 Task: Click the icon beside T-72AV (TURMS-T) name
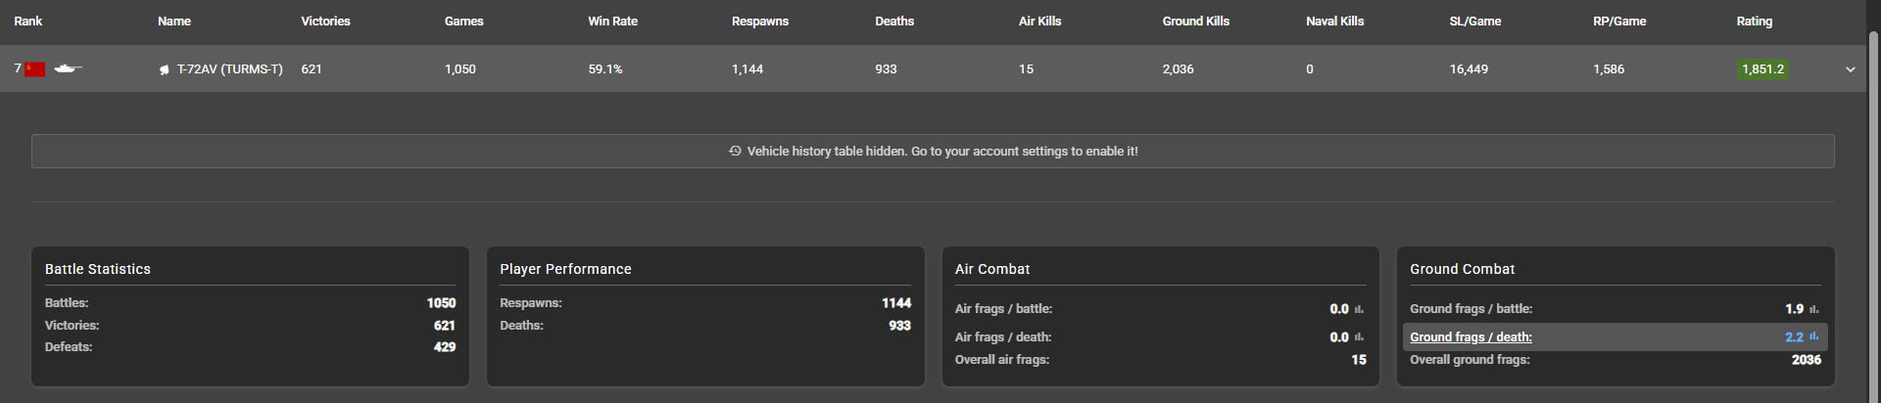pos(165,69)
